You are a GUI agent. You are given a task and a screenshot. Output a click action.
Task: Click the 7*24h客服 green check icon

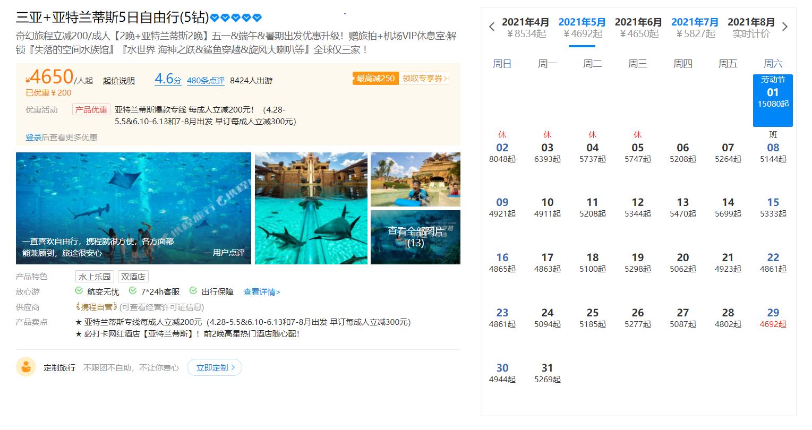point(133,291)
